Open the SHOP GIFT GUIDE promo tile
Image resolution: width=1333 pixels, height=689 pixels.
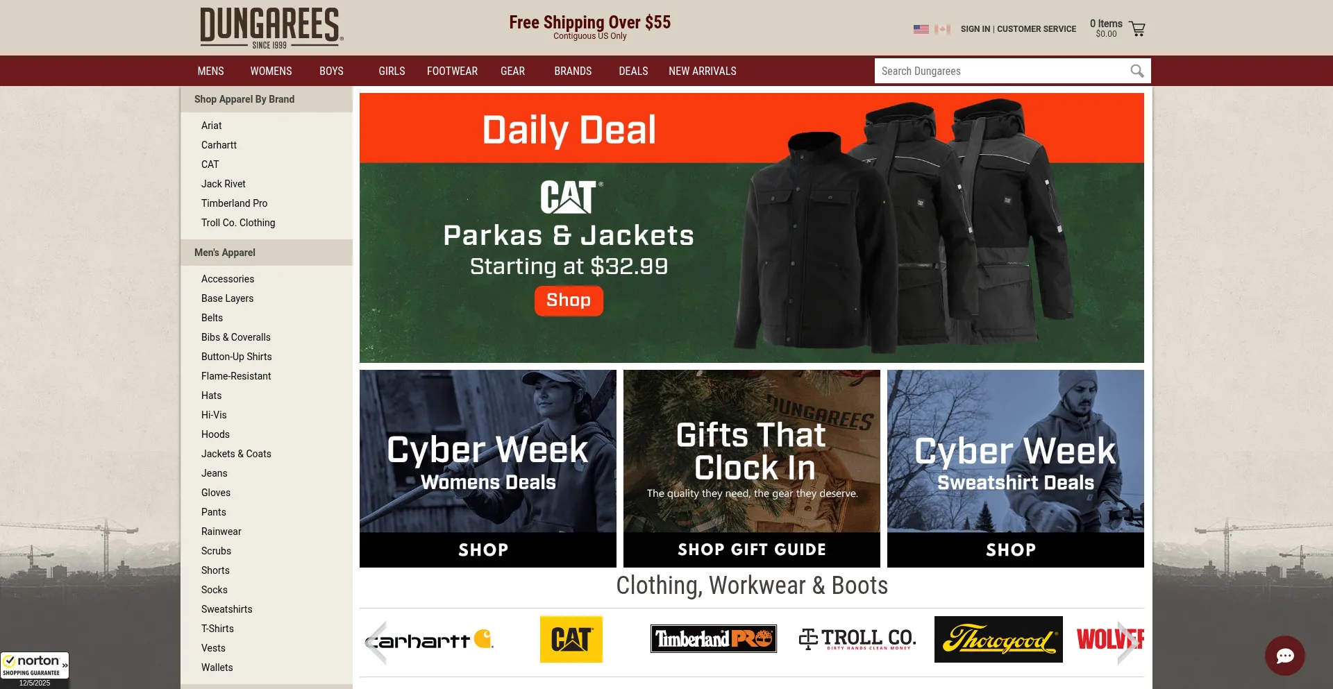[x=752, y=469]
